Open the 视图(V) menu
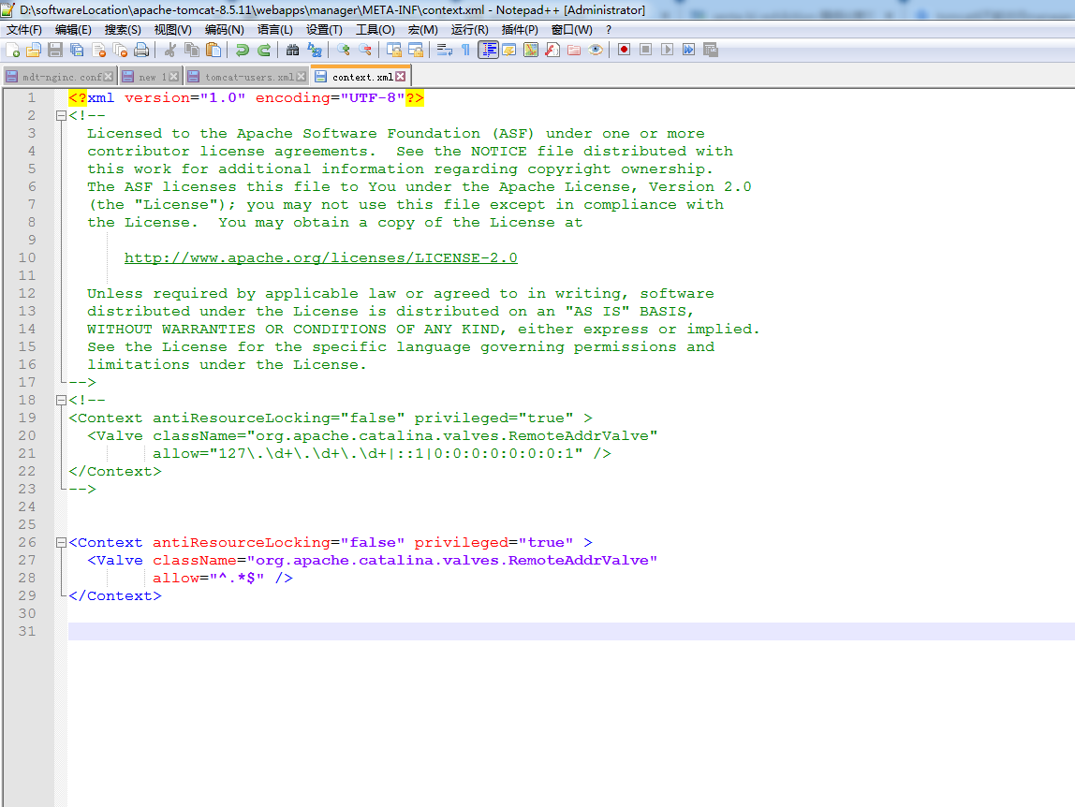1075x807 pixels. click(172, 29)
